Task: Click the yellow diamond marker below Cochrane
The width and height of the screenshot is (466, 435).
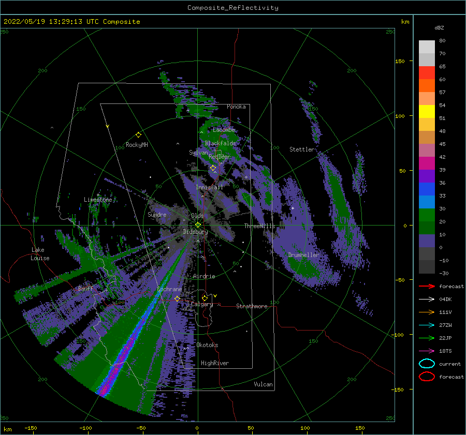Action: [177, 298]
